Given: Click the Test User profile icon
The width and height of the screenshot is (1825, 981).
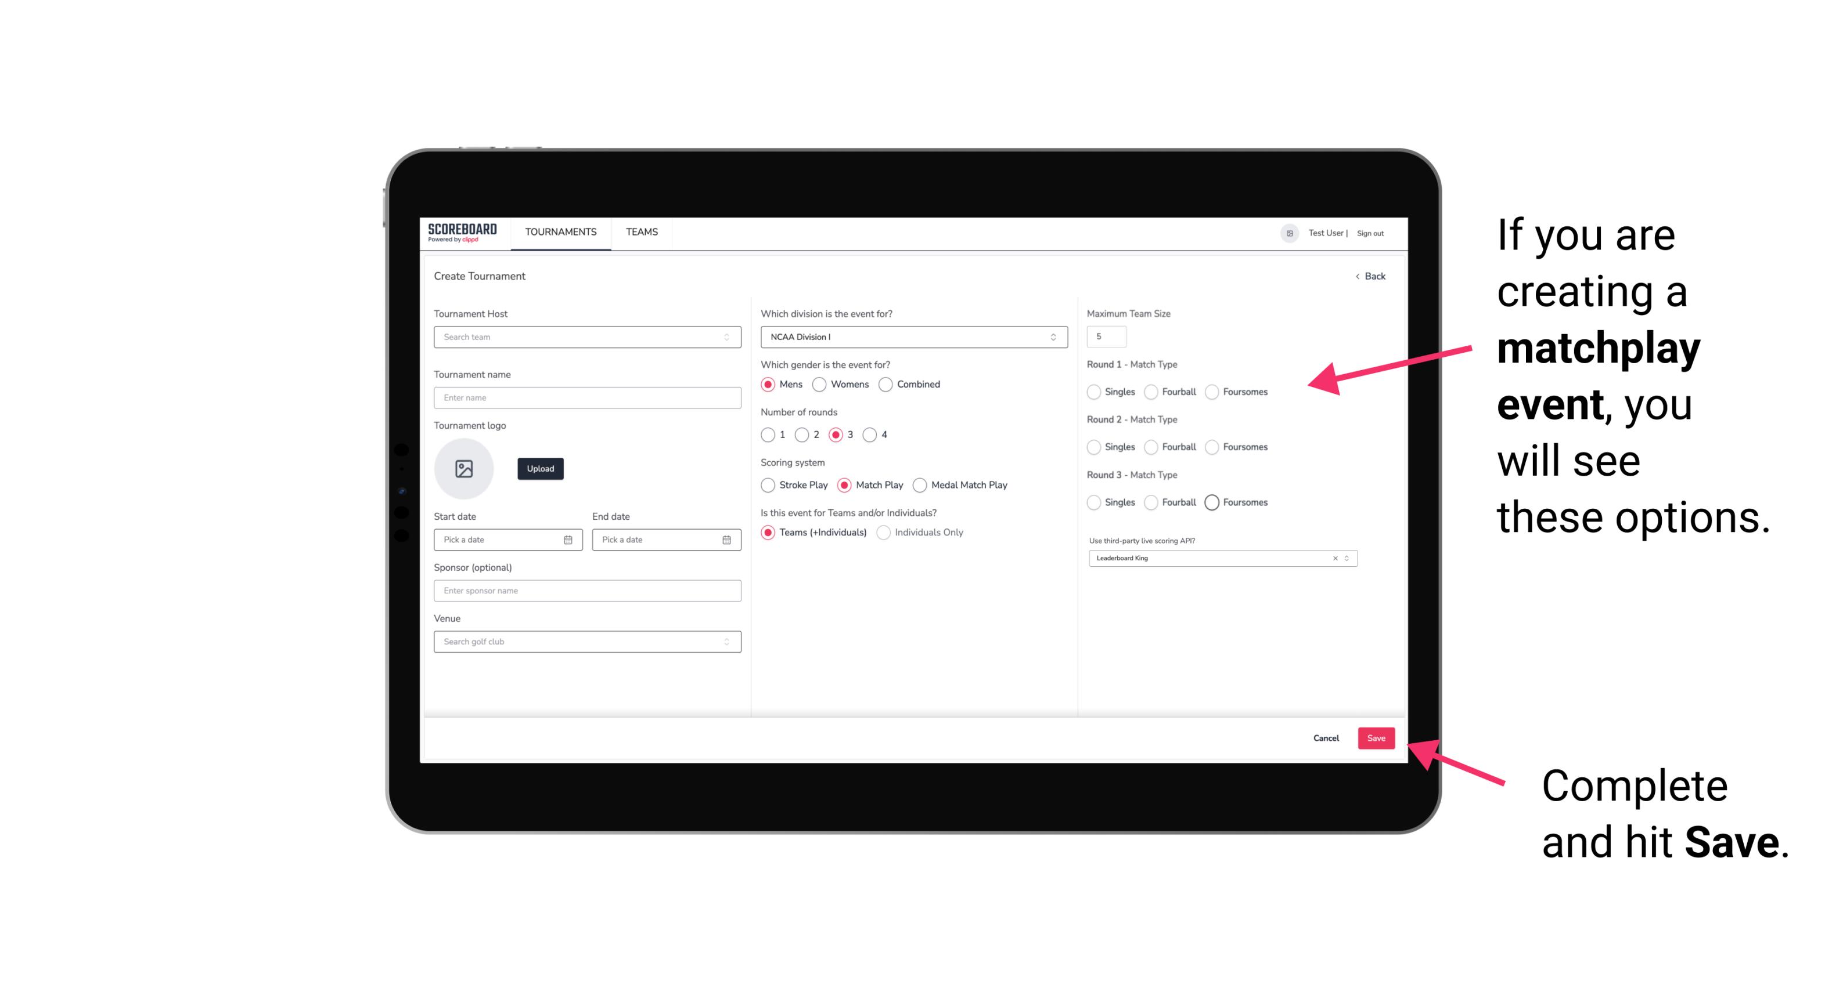Looking at the screenshot, I should 1286,232.
